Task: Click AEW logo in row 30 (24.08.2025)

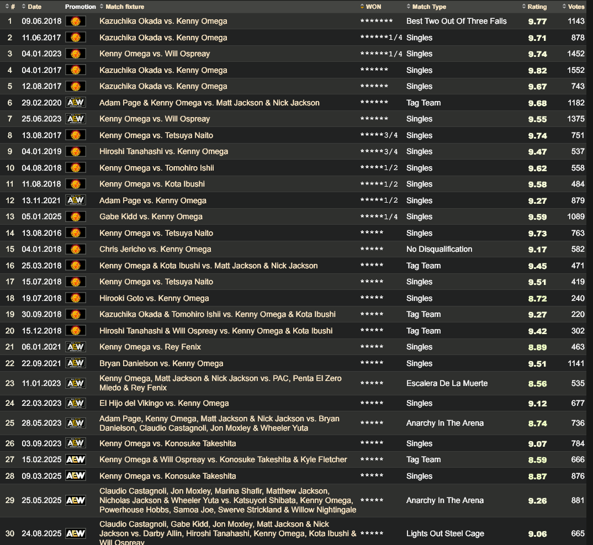Action: (x=76, y=533)
